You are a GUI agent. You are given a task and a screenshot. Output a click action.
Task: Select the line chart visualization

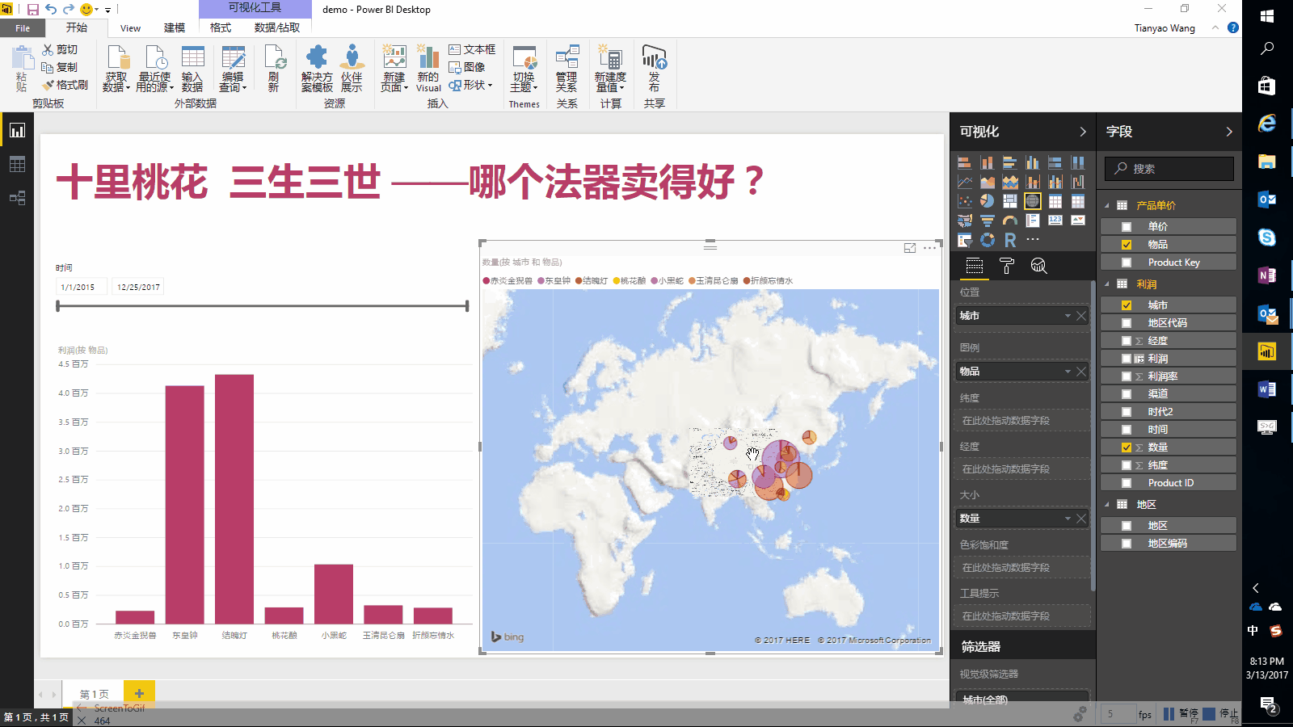pos(965,182)
